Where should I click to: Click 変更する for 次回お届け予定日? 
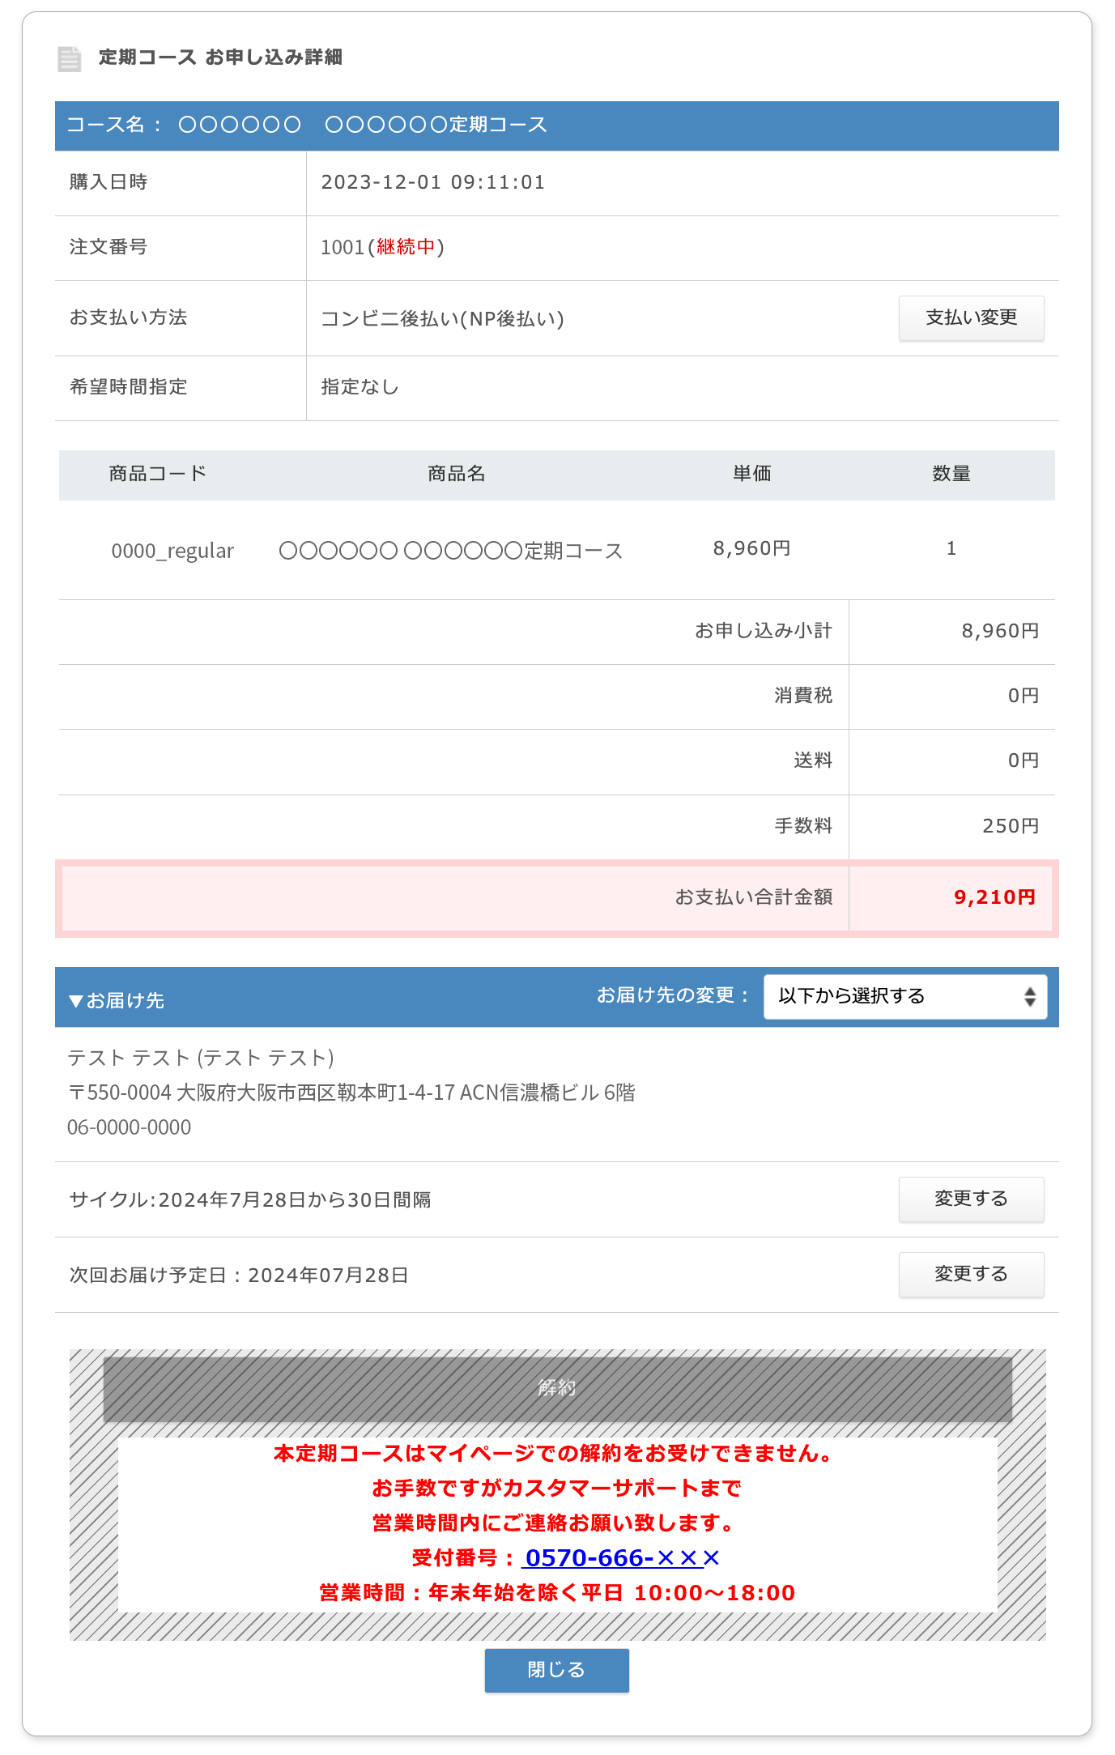click(x=970, y=1274)
